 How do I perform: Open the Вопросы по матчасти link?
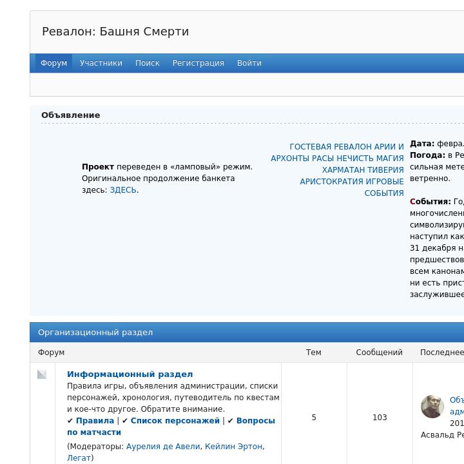tap(255, 421)
